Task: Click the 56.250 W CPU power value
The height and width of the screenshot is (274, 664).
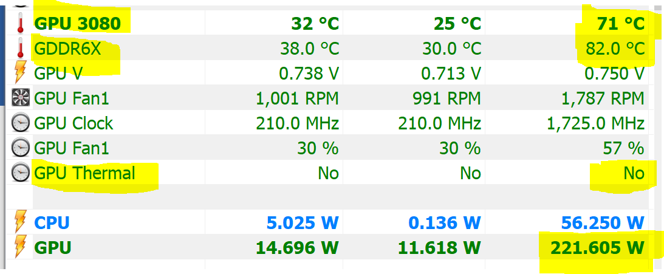Action: [603, 223]
